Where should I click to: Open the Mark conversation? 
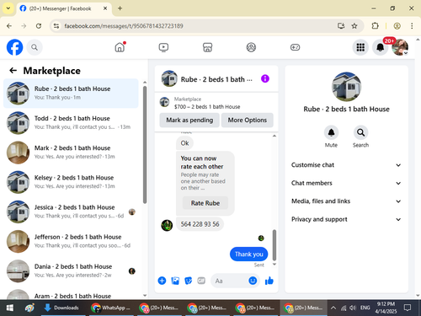pos(71,153)
